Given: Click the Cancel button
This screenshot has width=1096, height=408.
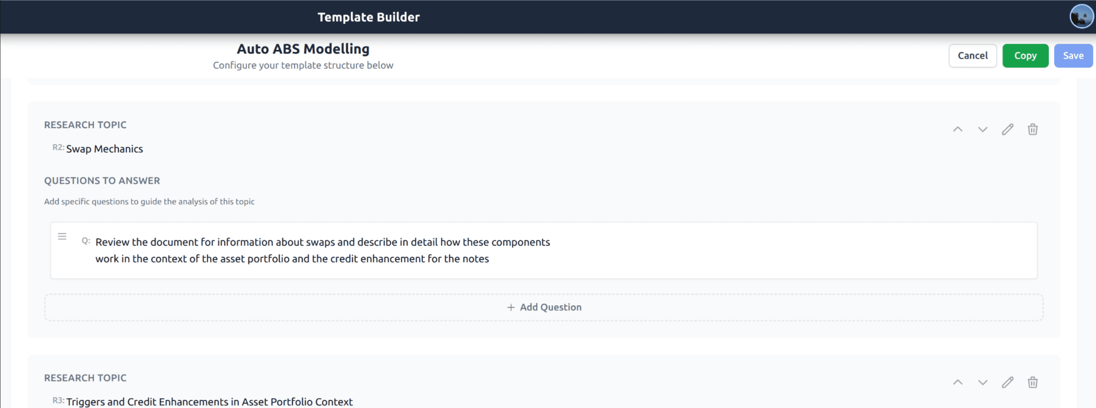Looking at the screenshot, I should [972, 56].
